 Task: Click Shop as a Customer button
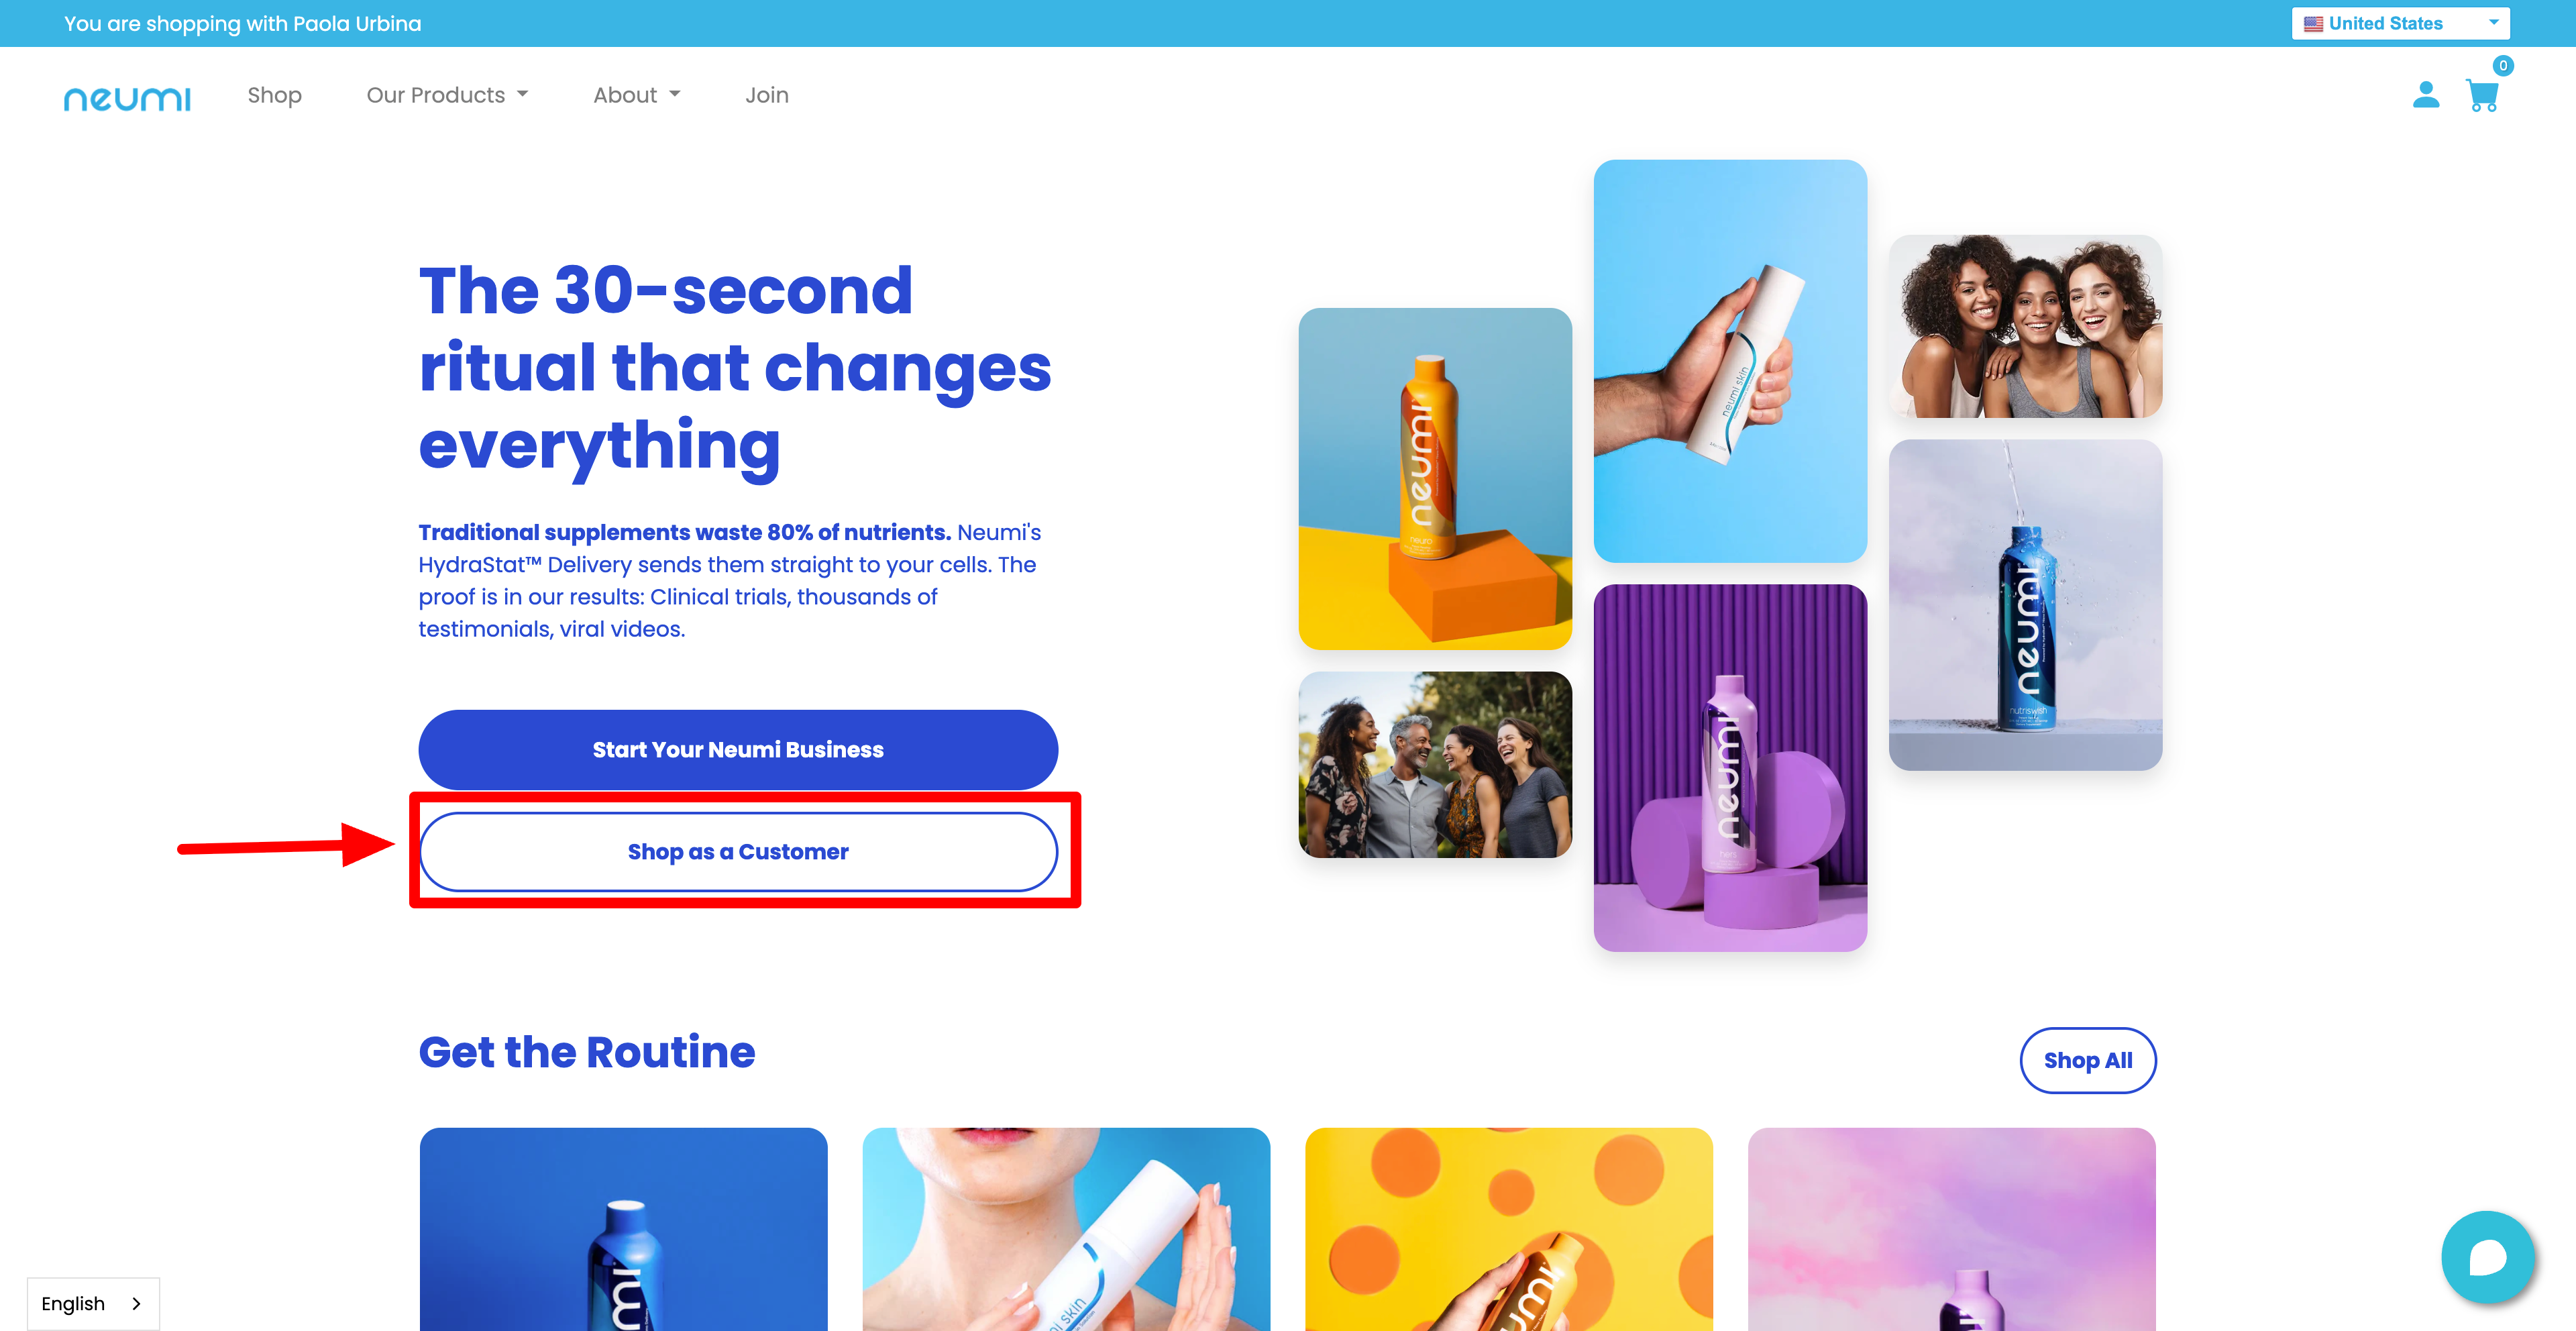click(x=738, y=852)
